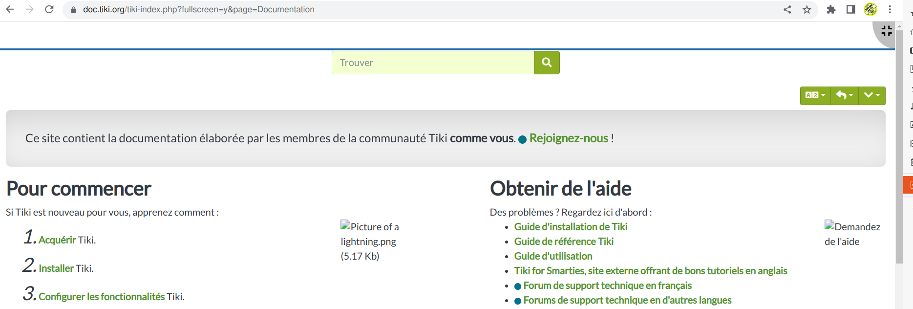Click the orange icon on right edge
The height and width of the screenshot is (309, 913).
pos(909,185)
